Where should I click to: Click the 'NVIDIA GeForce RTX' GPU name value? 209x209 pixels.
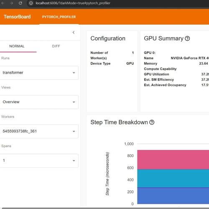(190, 58)
